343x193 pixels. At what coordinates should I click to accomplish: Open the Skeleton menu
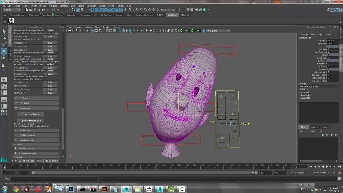(64, 6)
